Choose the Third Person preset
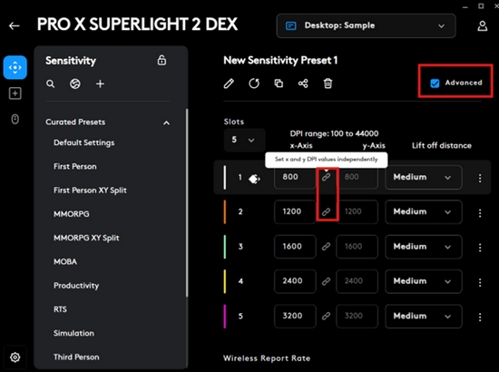499x372 pixels. [x=76, y=357]
